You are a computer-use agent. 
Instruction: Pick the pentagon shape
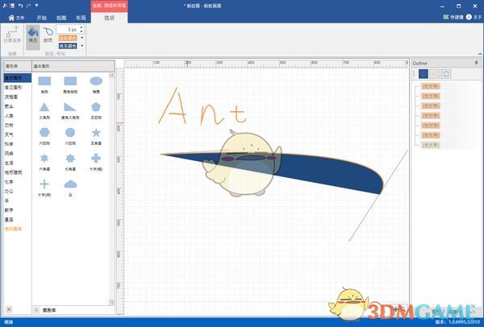[x=96, y=107]
